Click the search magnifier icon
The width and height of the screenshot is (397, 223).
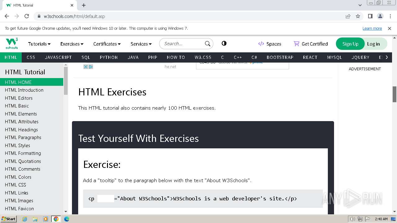coord(207,44)
